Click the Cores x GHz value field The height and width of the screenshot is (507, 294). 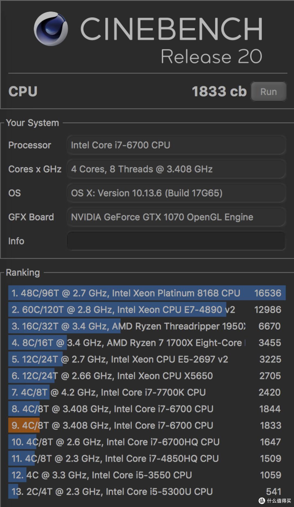176,169
